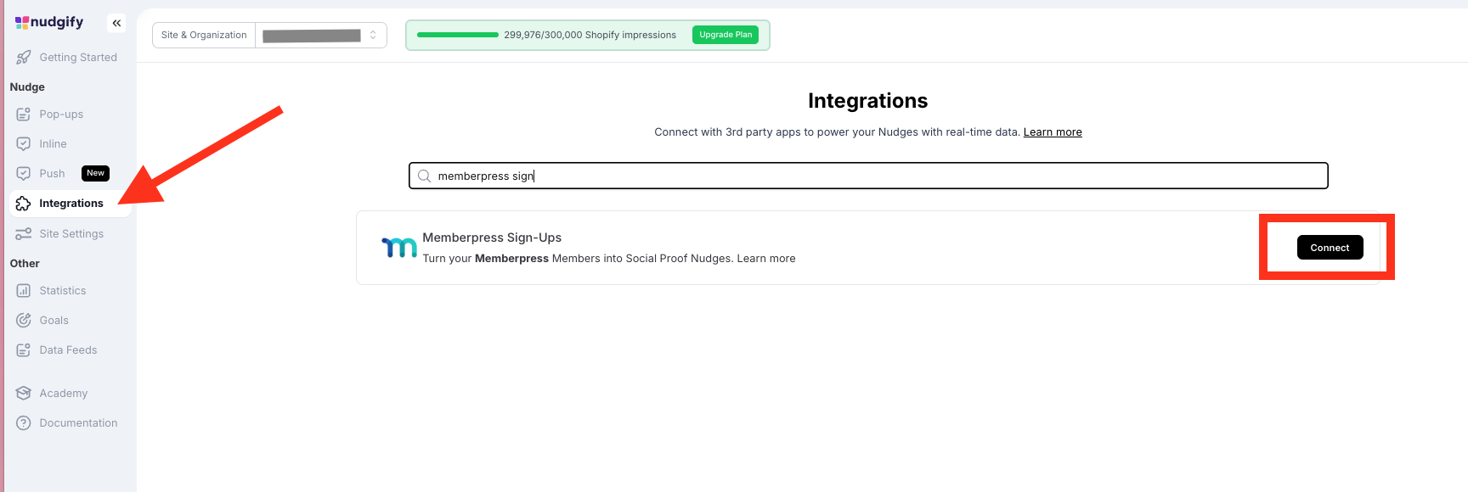This screenshot has height=492, width=1468.
Task: Click the Shopify impressions progress bar
Action: click(x=458, y=35)
